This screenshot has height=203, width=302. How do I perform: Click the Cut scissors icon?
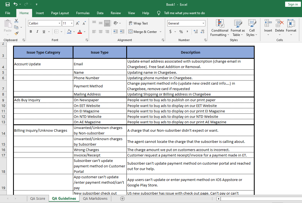coord(16,21)
